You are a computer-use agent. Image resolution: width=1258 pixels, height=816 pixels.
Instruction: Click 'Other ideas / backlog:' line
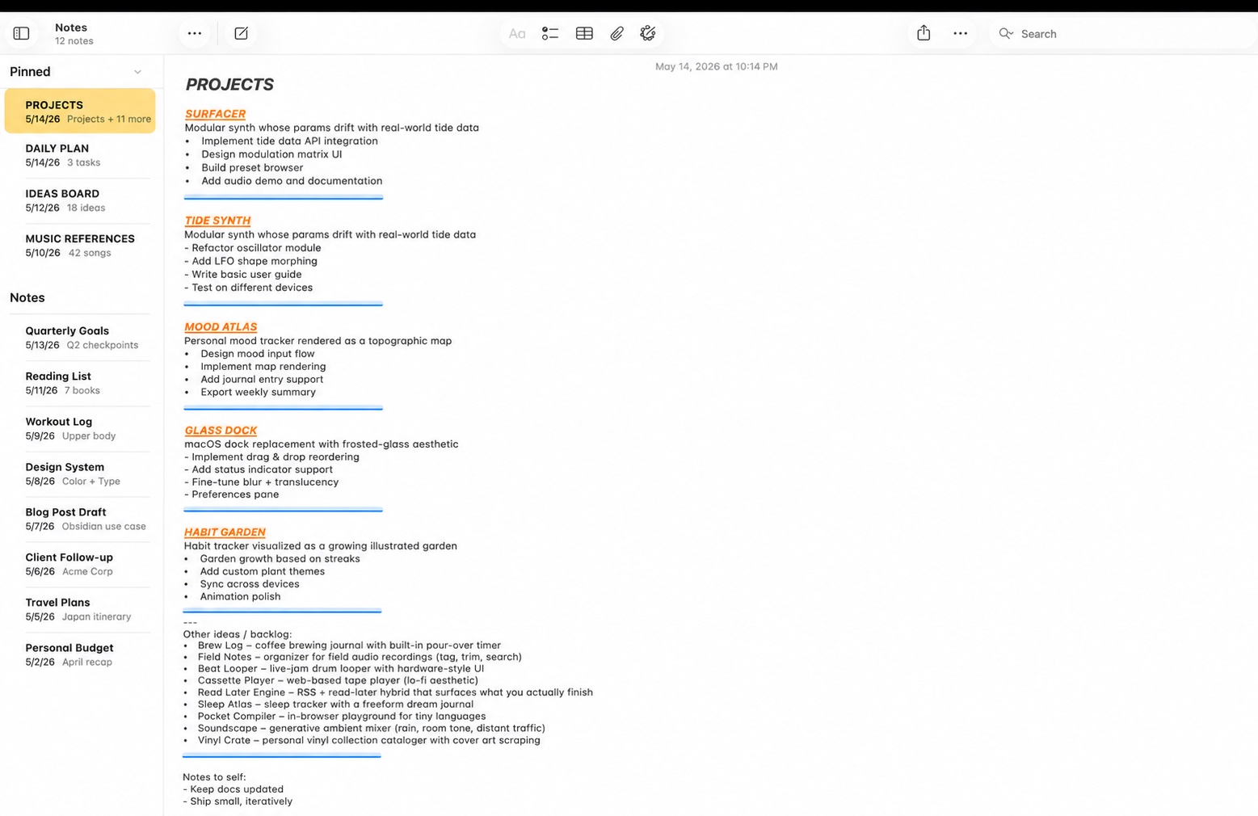(238, 634)
